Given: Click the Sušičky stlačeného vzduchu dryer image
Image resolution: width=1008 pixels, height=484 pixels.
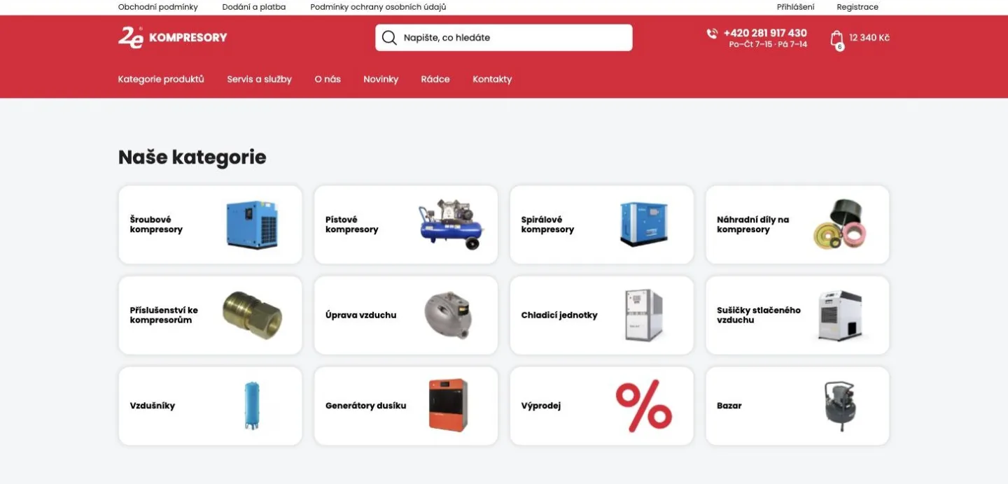Looking at the screenshot, I should click(840, 315).
